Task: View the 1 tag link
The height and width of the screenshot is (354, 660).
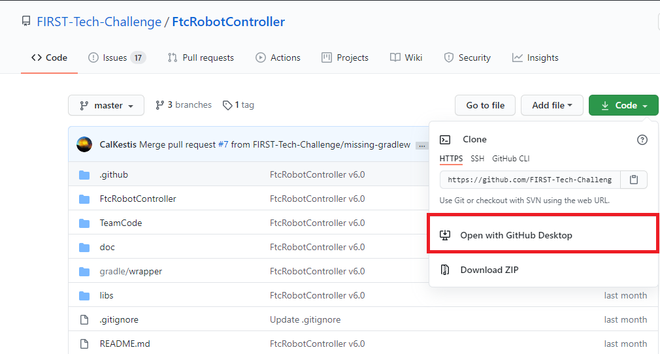Action: [239, 105]
